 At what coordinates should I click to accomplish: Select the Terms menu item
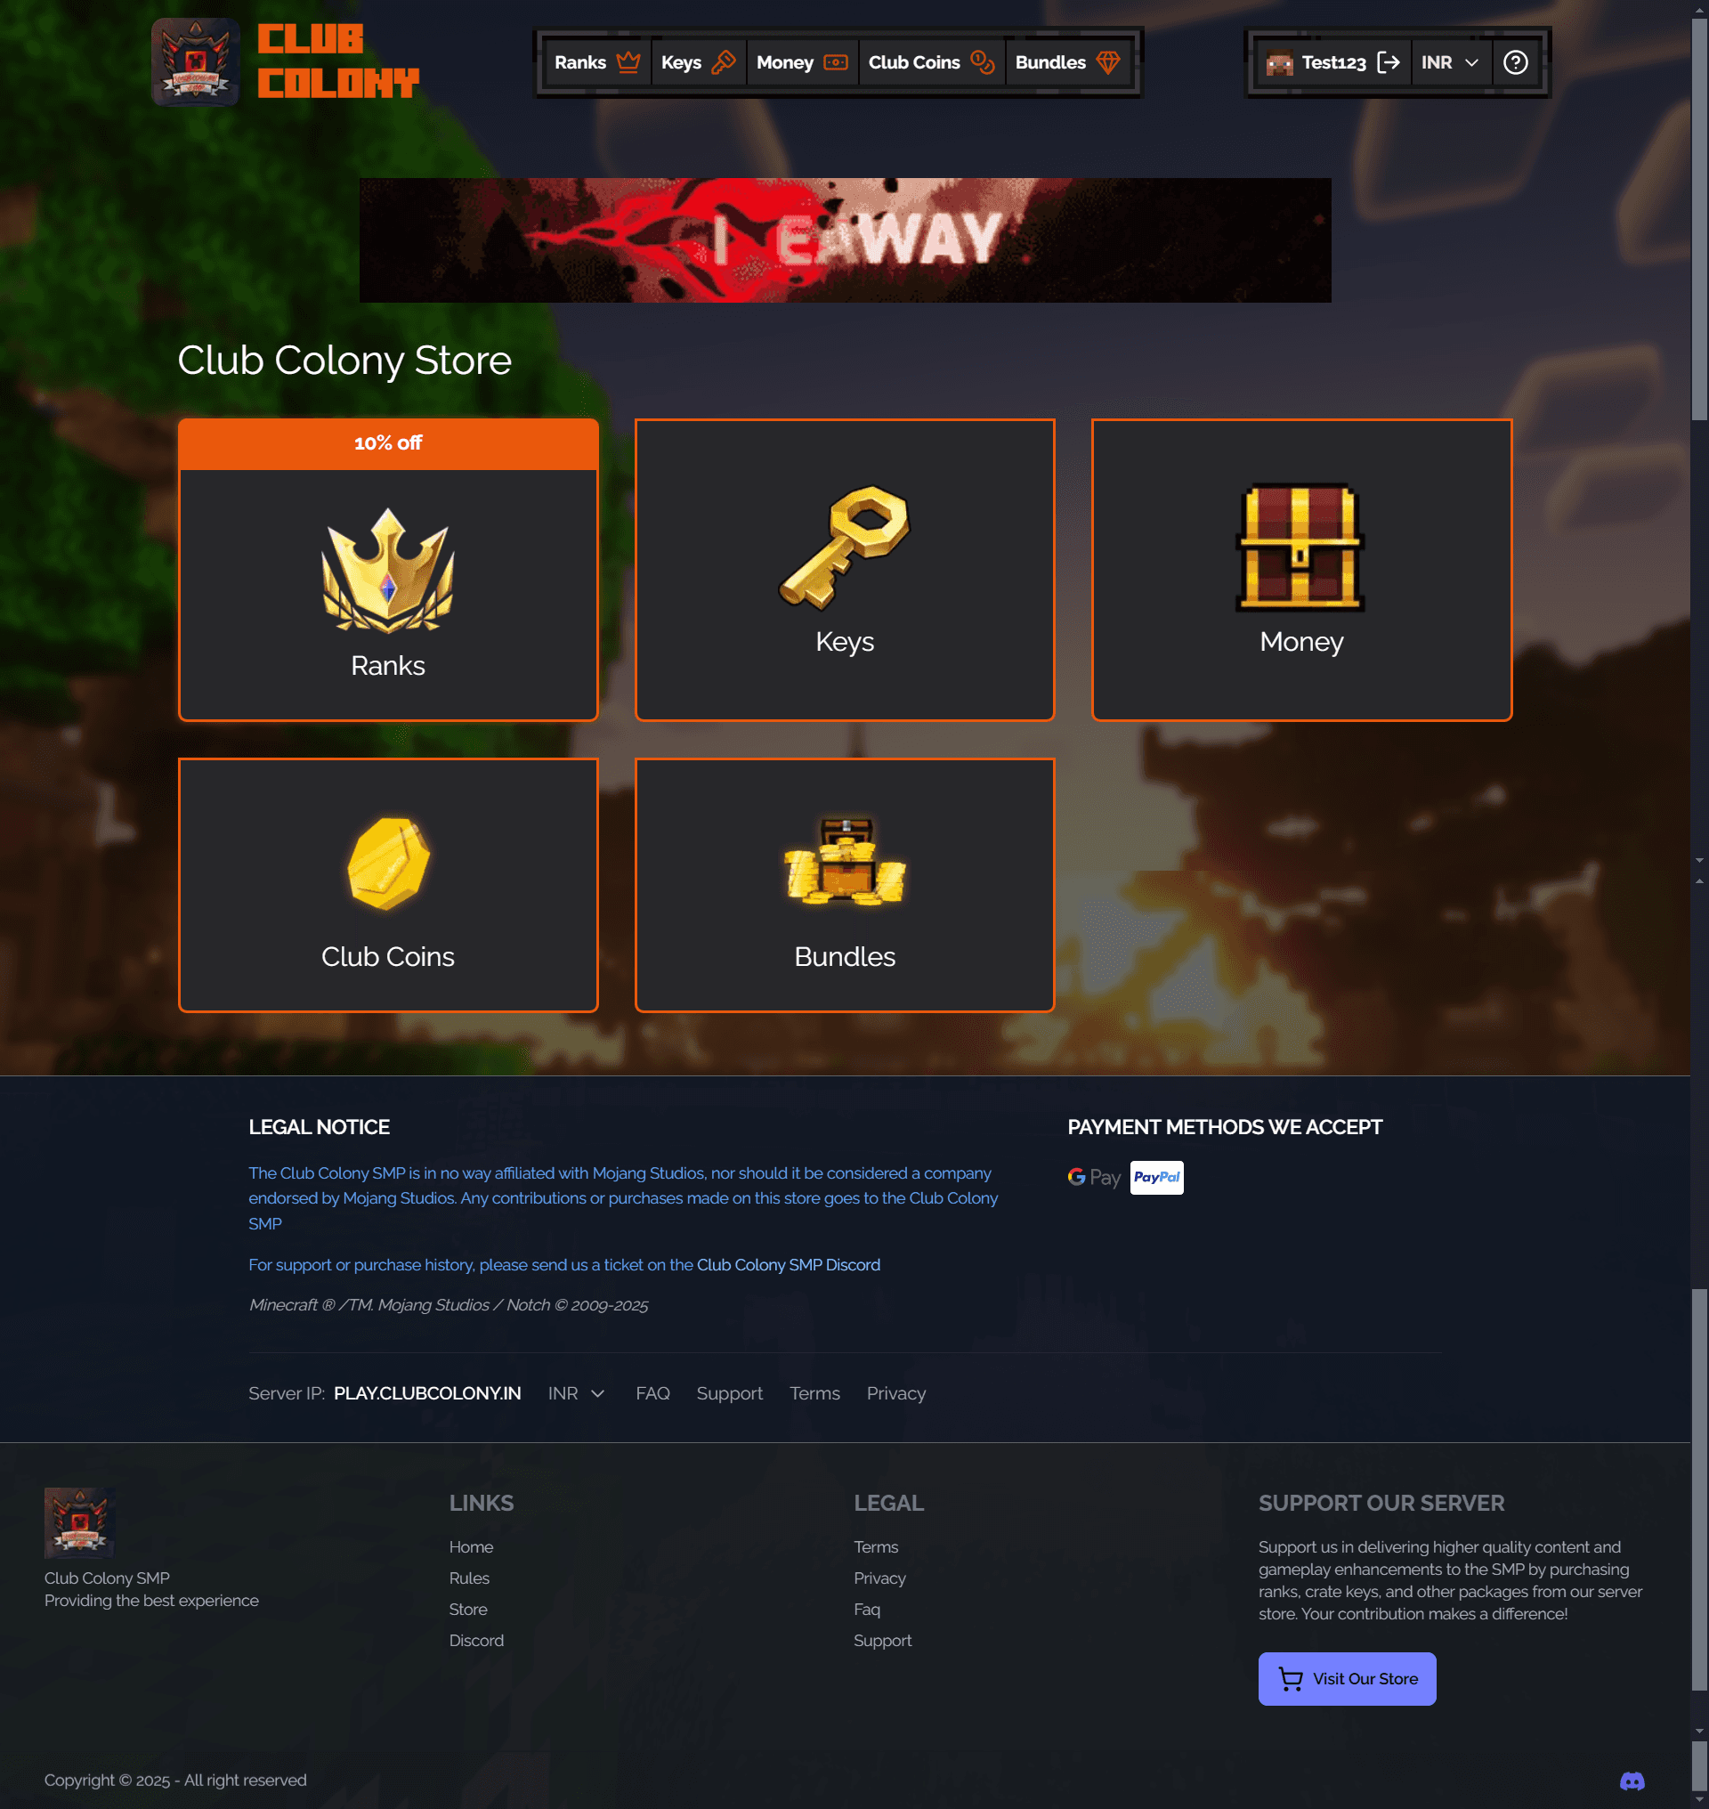point(814,1394)
